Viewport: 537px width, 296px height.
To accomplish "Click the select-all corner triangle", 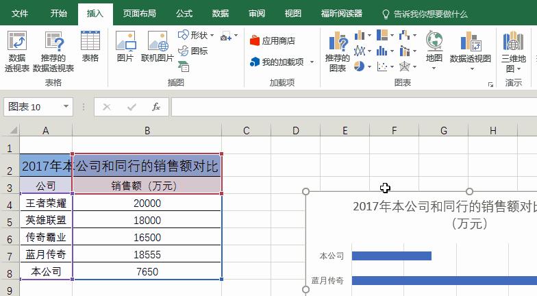I will click(x=13, y=130).
